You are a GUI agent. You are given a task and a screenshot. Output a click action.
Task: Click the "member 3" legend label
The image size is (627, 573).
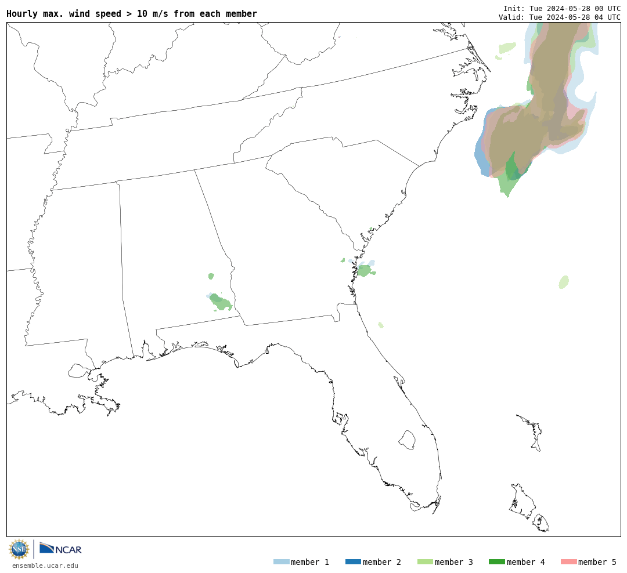coord(454,562)
